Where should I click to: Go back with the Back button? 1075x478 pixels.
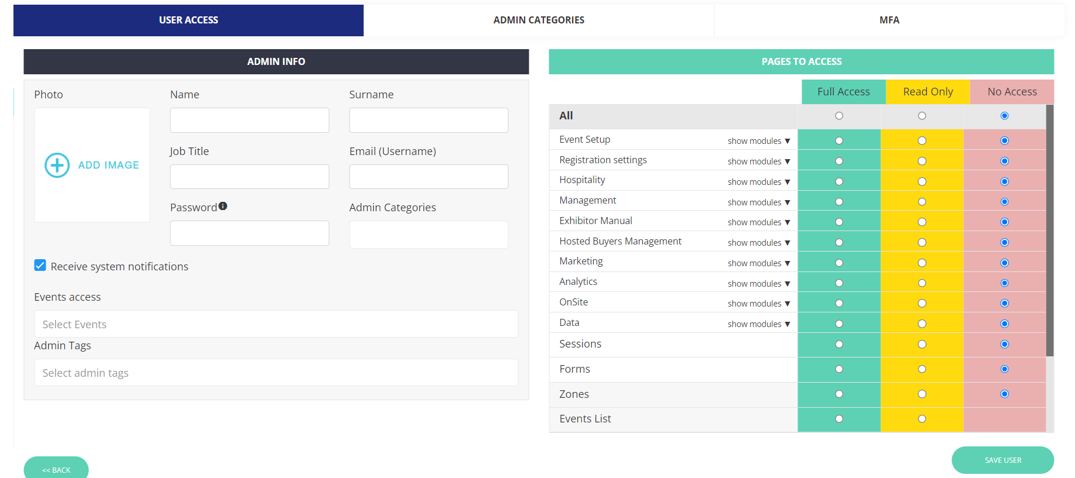pos(56,469)
